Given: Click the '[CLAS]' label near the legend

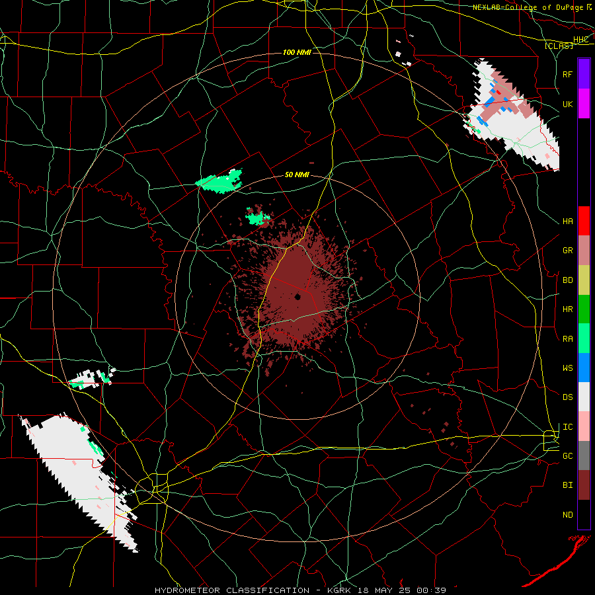Looking at the screenshot, I should 559,46.
